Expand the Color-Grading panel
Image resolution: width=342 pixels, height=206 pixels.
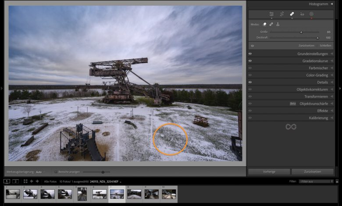pyautogui.click(x=331, y=75)
